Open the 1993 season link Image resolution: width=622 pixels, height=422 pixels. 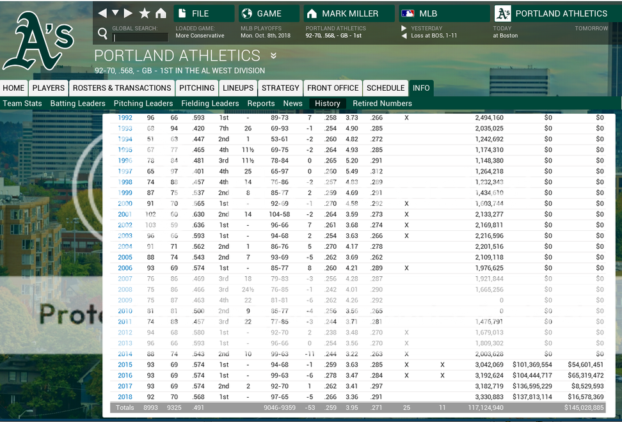[x=125, y=129]
